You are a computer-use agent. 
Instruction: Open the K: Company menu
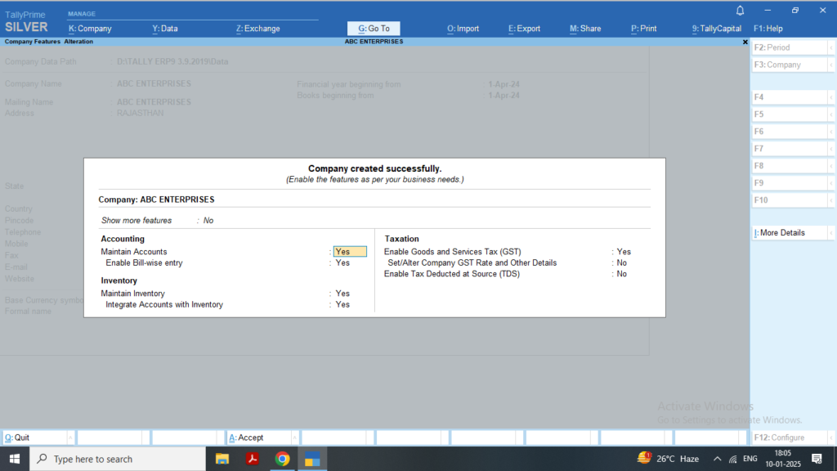coord(90,29)
